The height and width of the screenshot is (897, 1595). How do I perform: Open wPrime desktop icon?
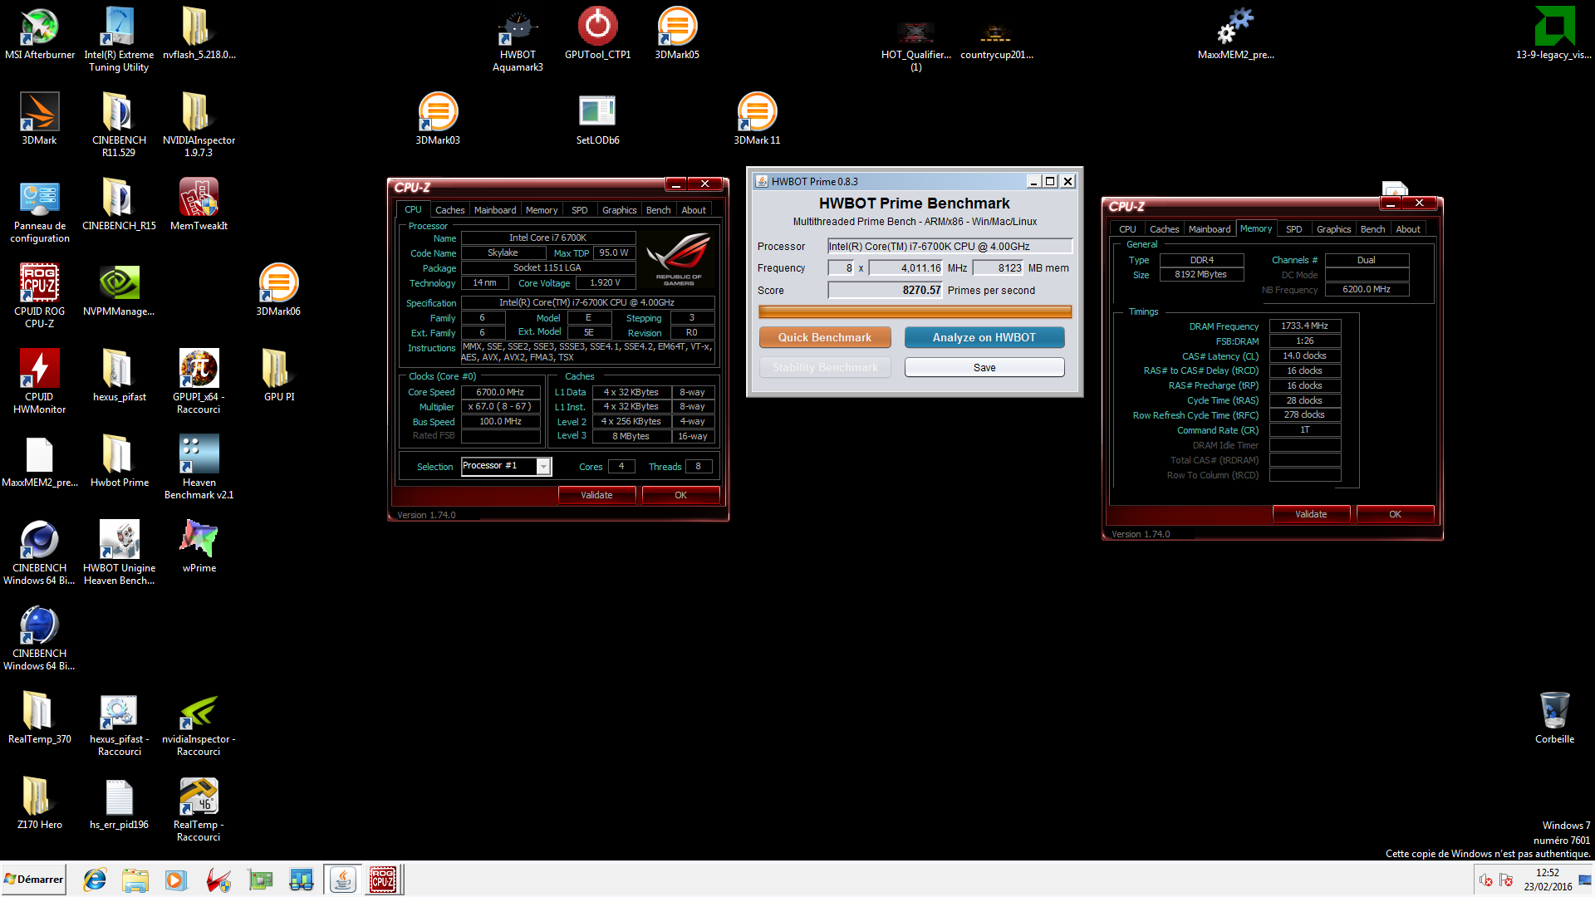point(199,547)
